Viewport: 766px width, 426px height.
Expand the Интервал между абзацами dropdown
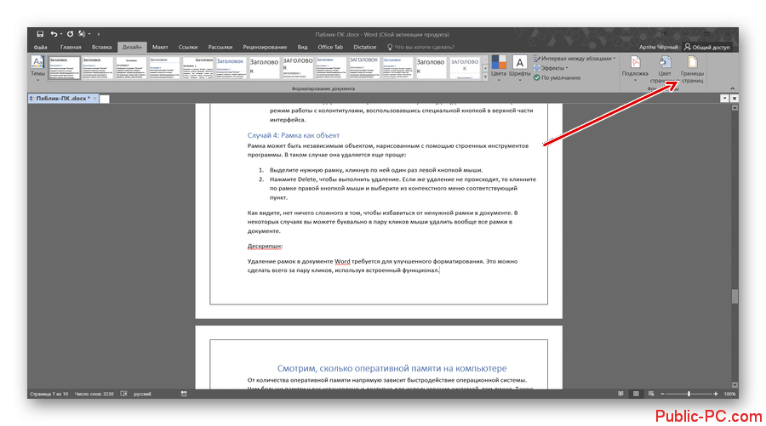tap(574, 59)
